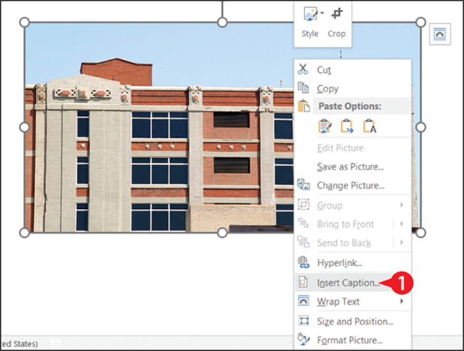The image size is (464, 351).
Task: Click the Crop tool icon
Action: tap(337, 13)
